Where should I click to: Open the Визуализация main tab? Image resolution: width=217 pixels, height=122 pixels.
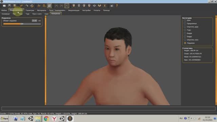pyautogui.click(x=74, y=11)
